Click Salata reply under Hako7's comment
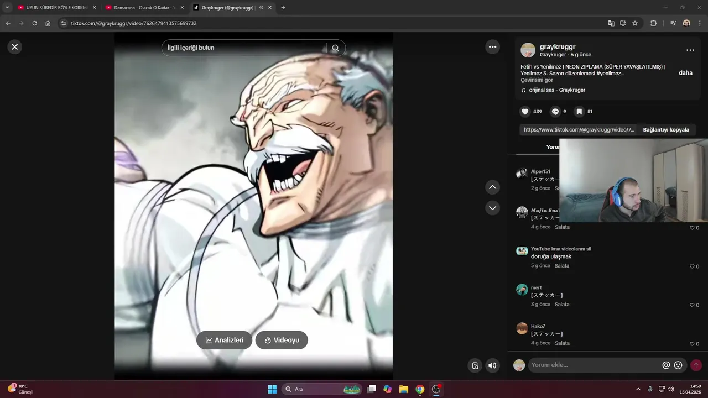Screen dimensions: 708x398 click(562, 343)
